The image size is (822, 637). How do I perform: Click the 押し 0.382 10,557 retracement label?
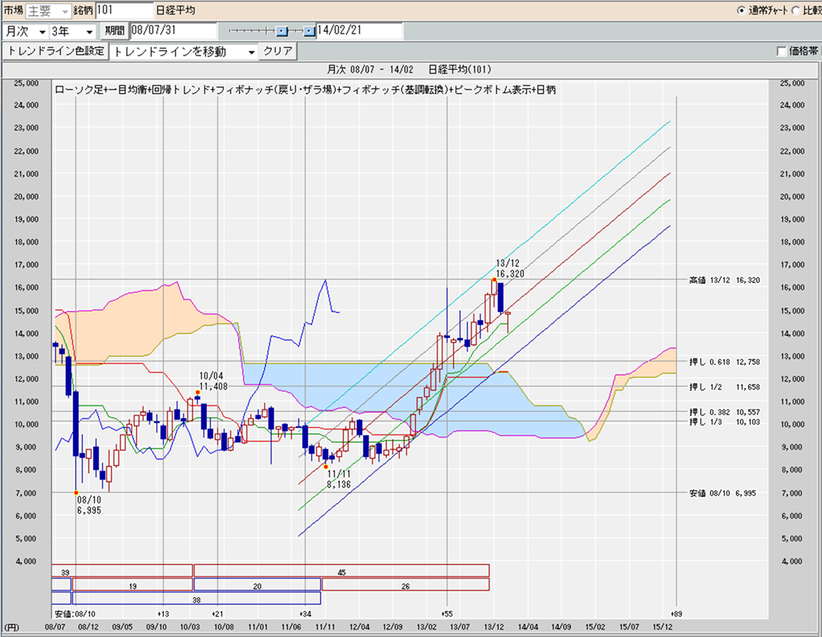(725, 412)
